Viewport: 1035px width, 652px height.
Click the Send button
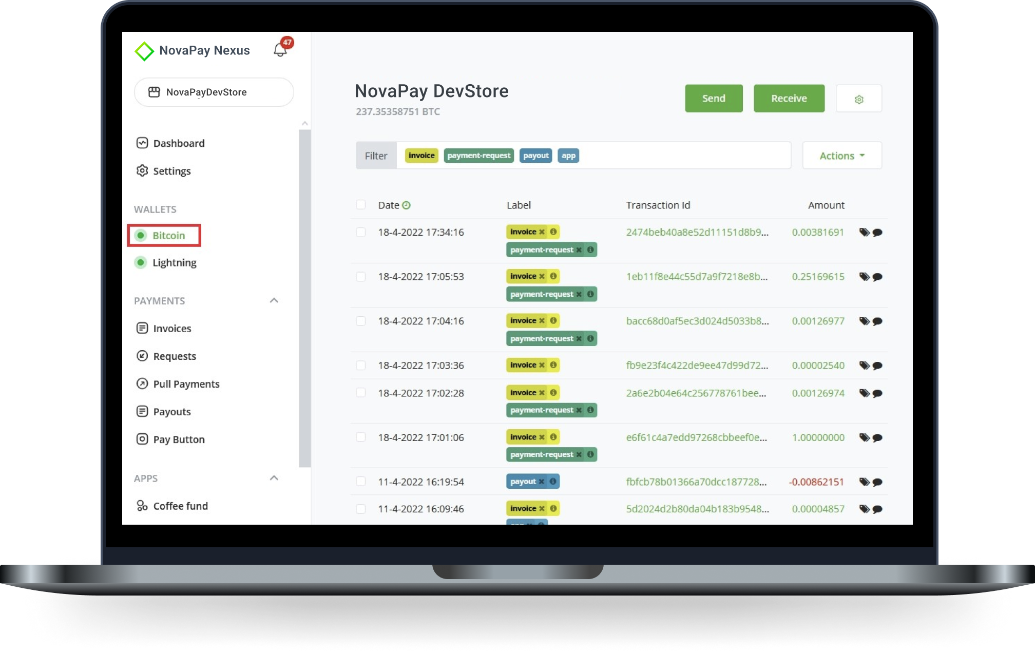point(714,99)
